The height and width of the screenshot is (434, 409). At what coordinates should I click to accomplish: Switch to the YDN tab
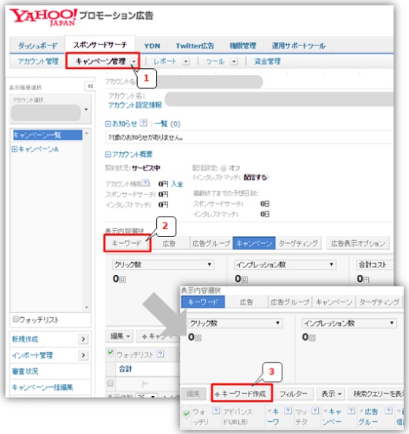point(152,45)
